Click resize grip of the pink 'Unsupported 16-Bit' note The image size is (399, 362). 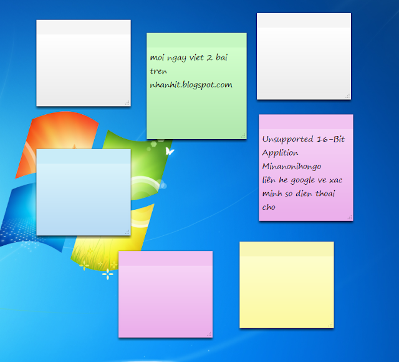pos(350,217)
